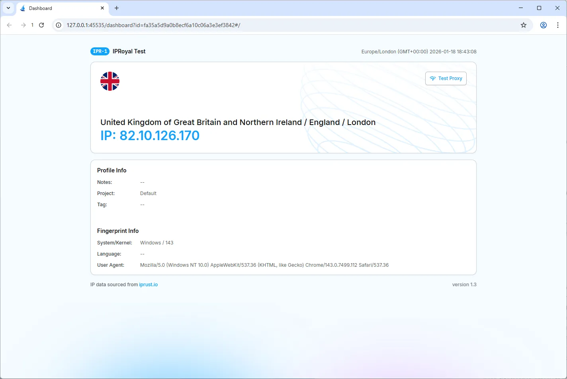Close the Dashboard tab
The height and width of the screenshot is (379, 567).
click(102, 8)
